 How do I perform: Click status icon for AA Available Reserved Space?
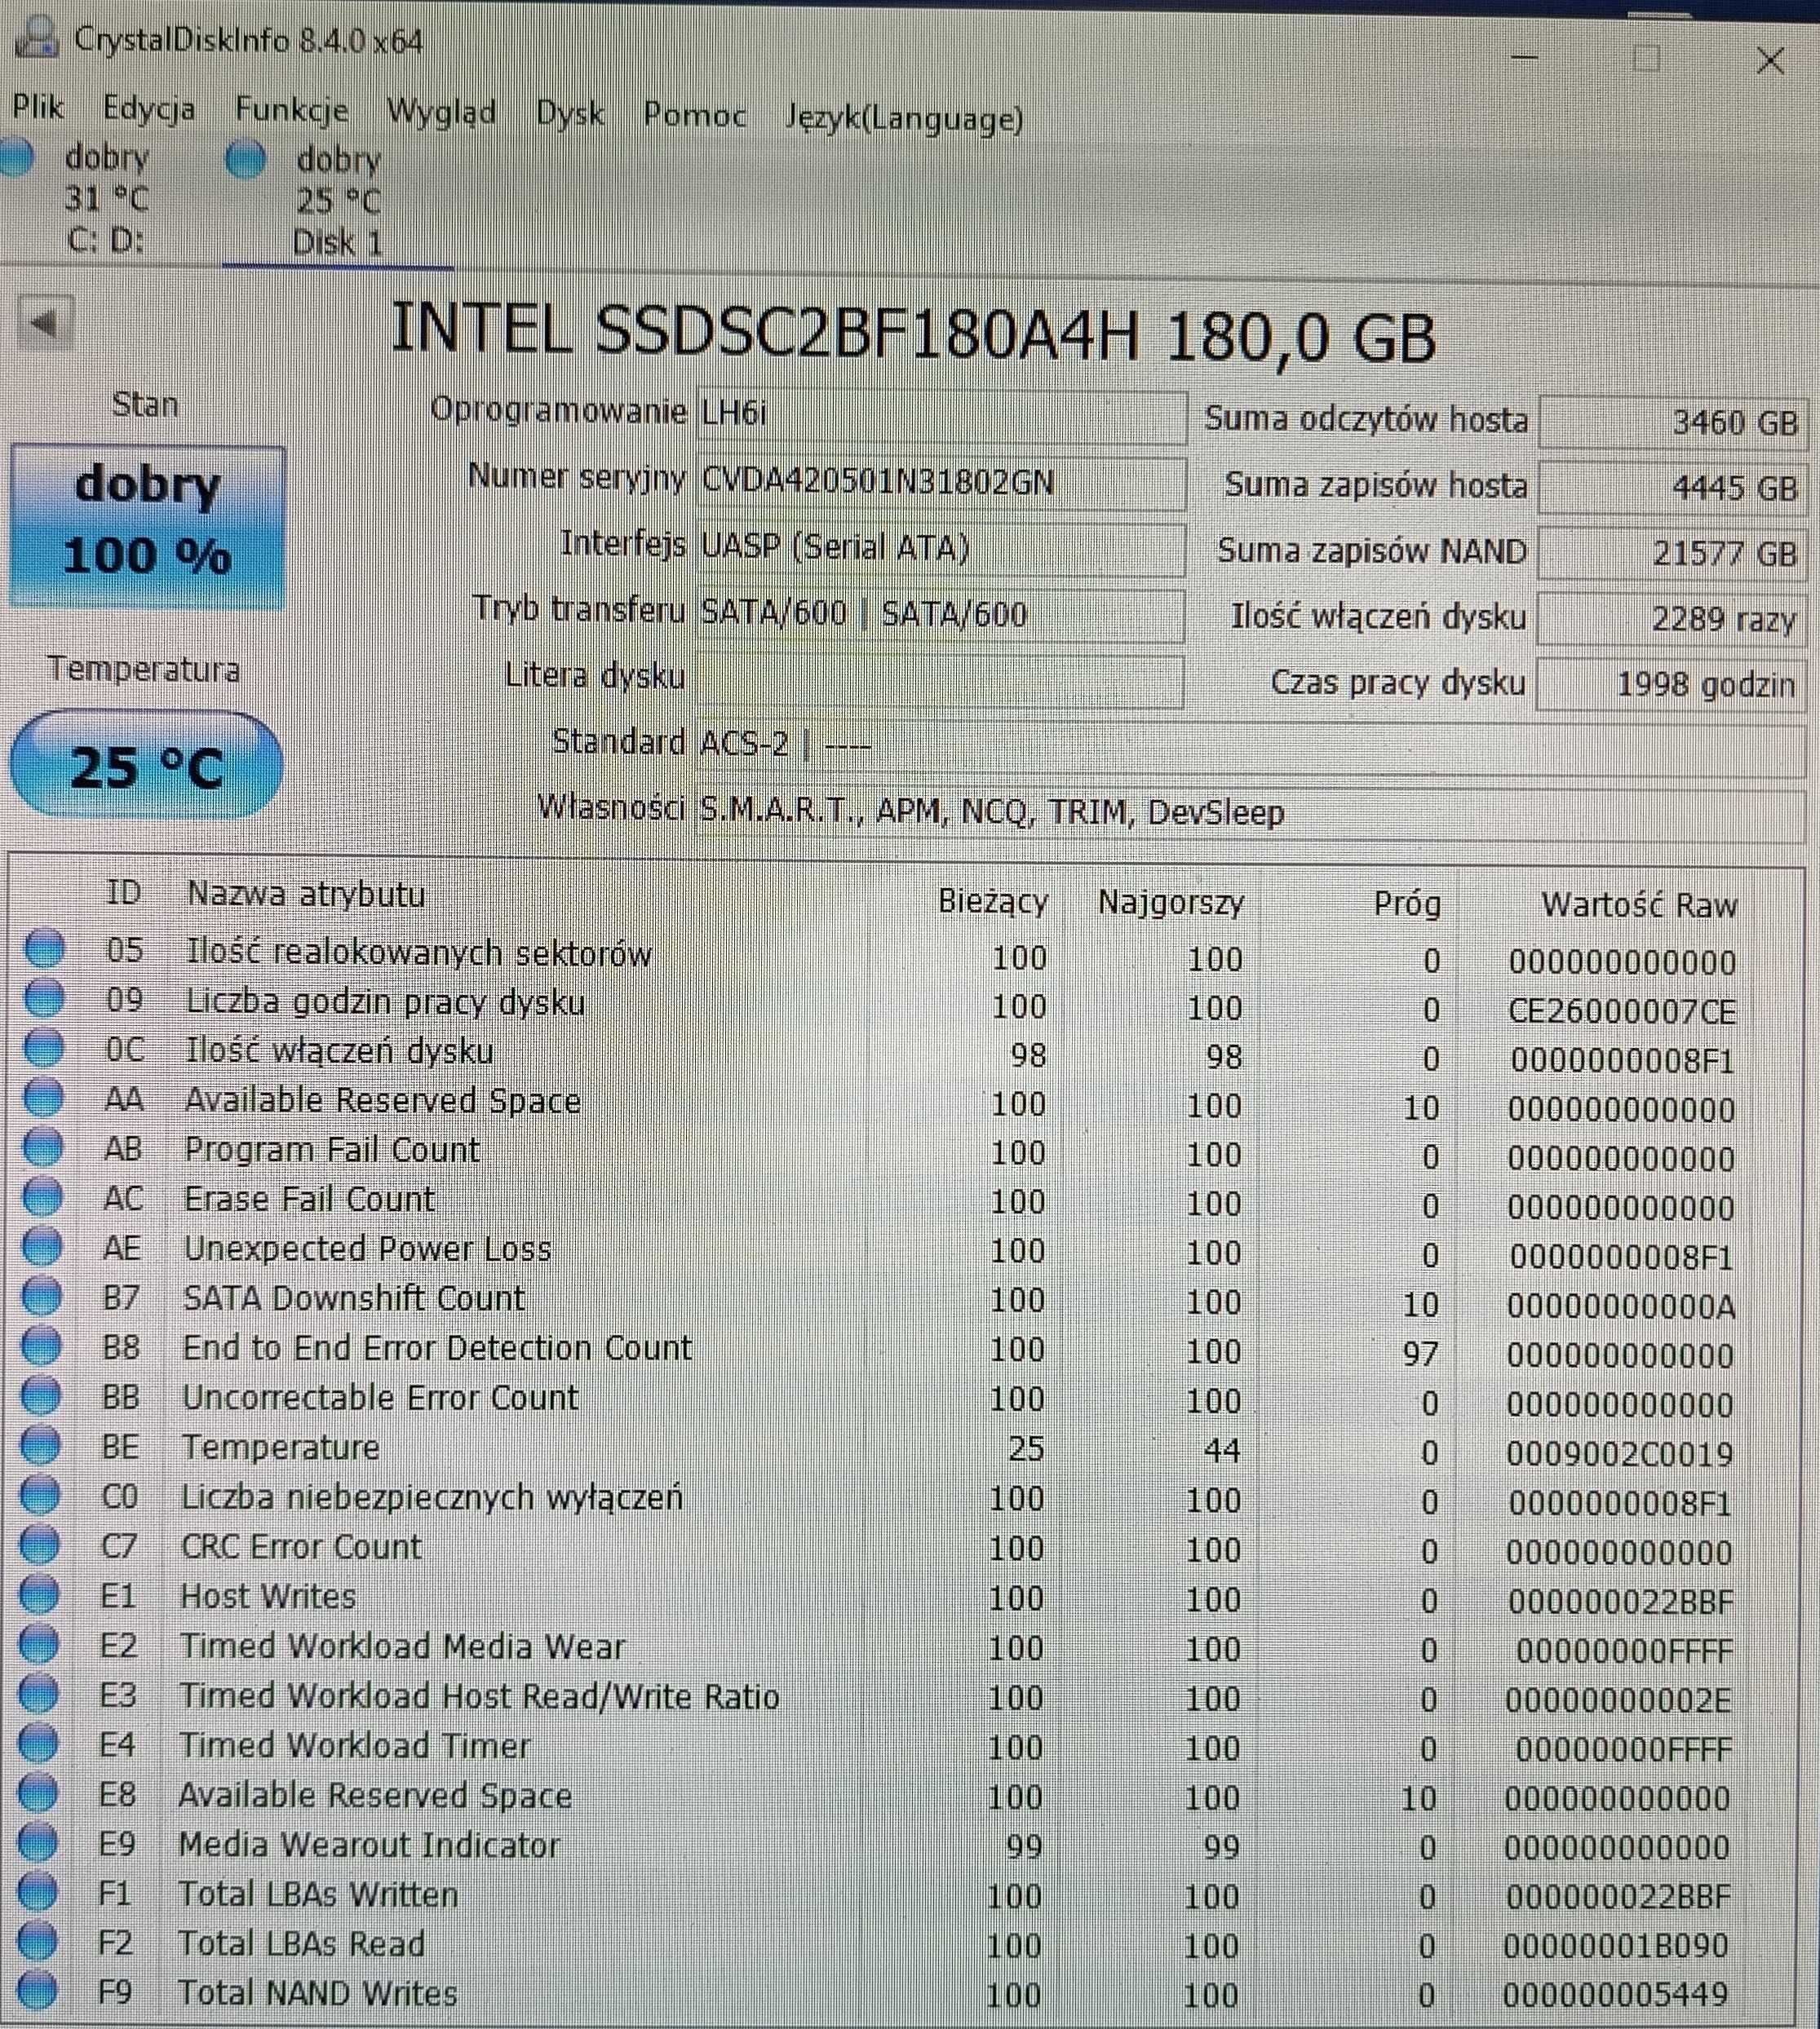point(43,1097)
